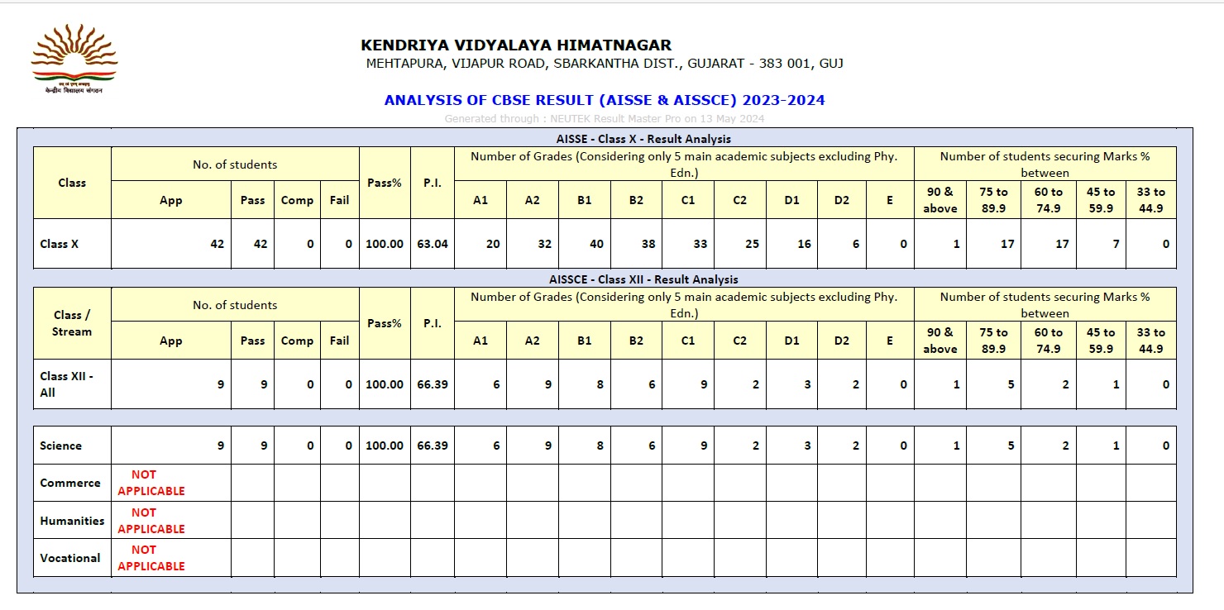Click the 'App' header in Class XII table
Screen dimensions: 1224x610
coord(171,341)
